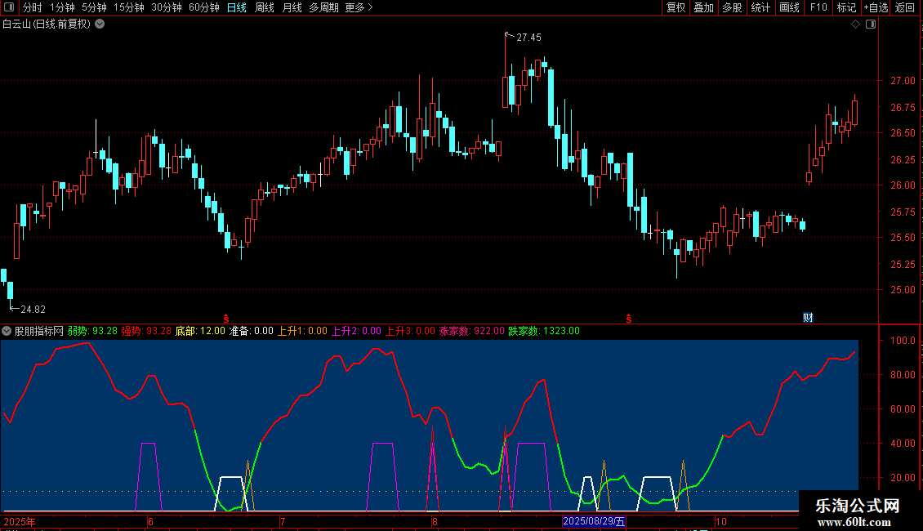Add stock to 自选 watchlist
The height and width of the screenshot is (531, 923).
876,7
